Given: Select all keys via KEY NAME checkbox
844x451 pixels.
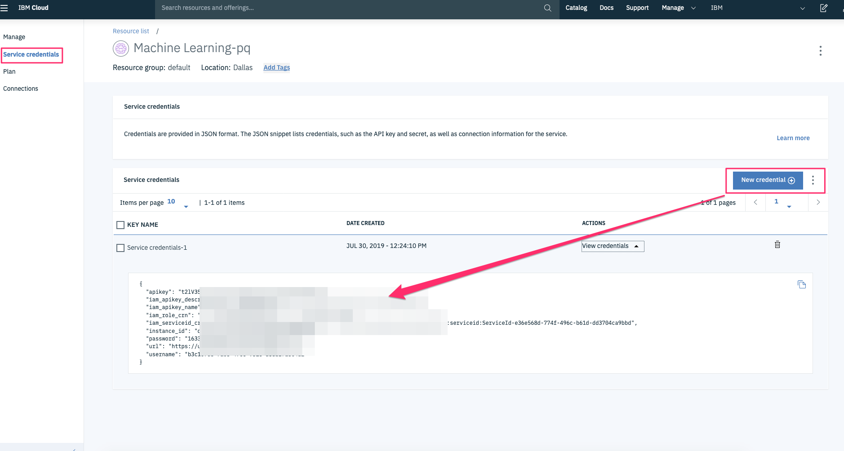Looking at the screenshot, I should (x=120, y=225).
